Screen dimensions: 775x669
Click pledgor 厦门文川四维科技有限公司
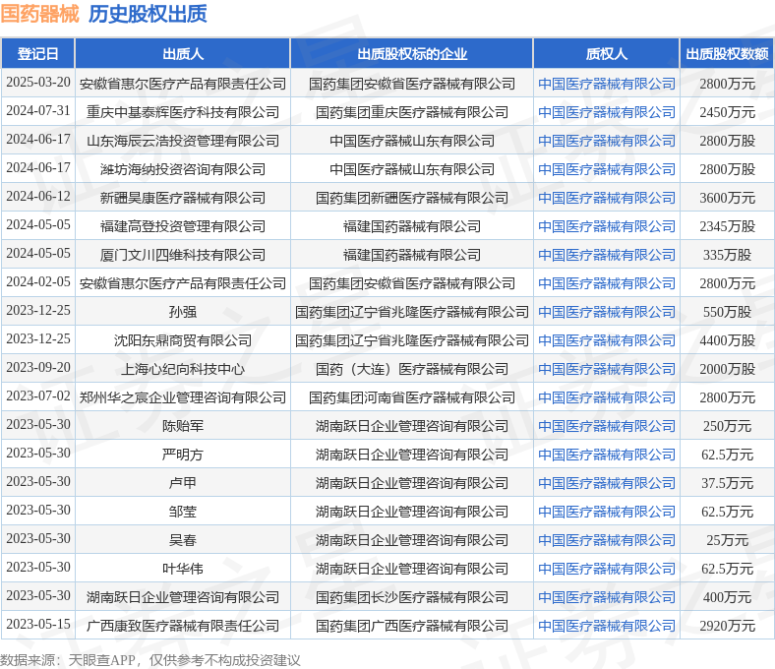(183, 255)
